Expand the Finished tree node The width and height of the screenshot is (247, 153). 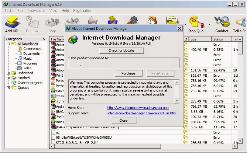pyautogui.click(x=8, y=78)
